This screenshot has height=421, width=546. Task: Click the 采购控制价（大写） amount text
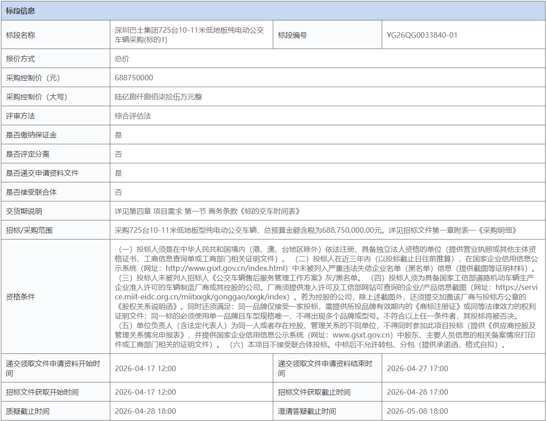[x=150, y=97]
